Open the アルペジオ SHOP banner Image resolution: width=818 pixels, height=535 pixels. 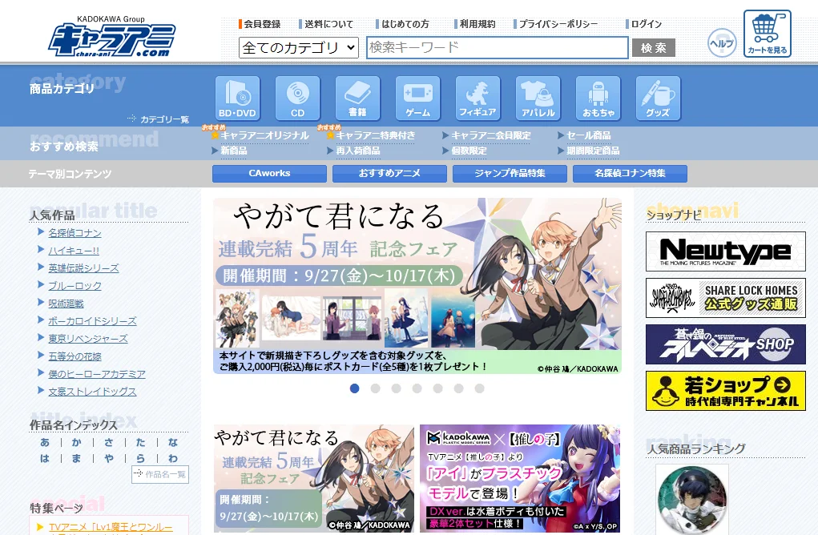pyautogui.click(x=726, y=344)
